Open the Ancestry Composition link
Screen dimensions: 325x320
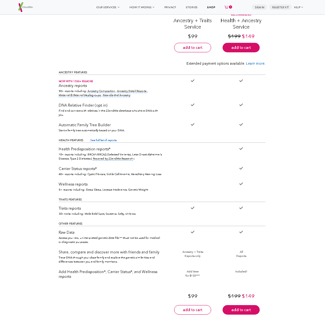[101, 91]
